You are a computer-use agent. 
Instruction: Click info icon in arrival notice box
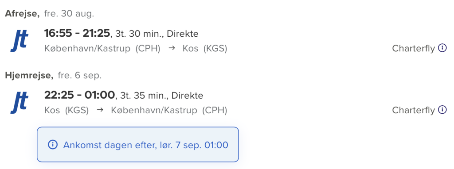[53, 145]
